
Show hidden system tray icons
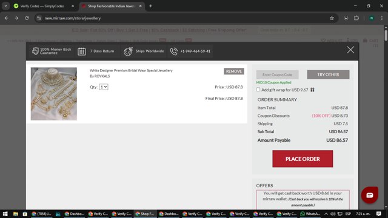tap(326, 214)
